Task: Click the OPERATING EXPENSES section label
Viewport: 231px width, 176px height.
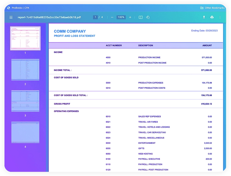Action: (x=66, y=111)
